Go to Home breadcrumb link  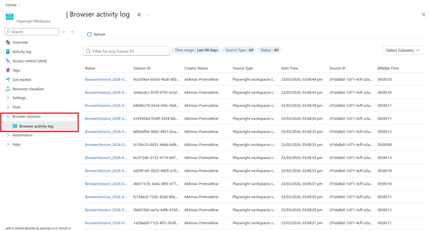pos(11,5)
